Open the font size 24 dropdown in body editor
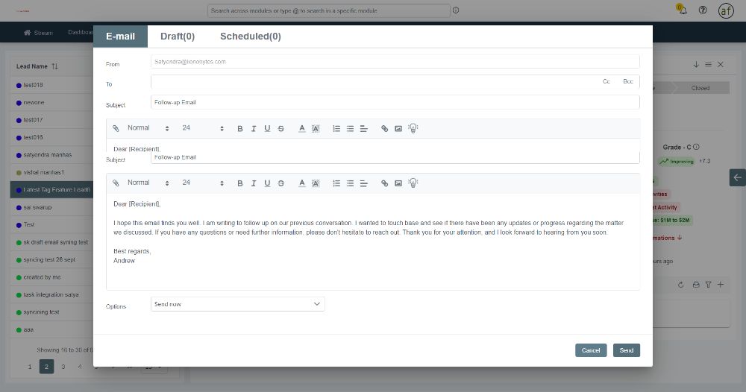Image resolution: width=746 pixels, height=392 pixels. 203,183
